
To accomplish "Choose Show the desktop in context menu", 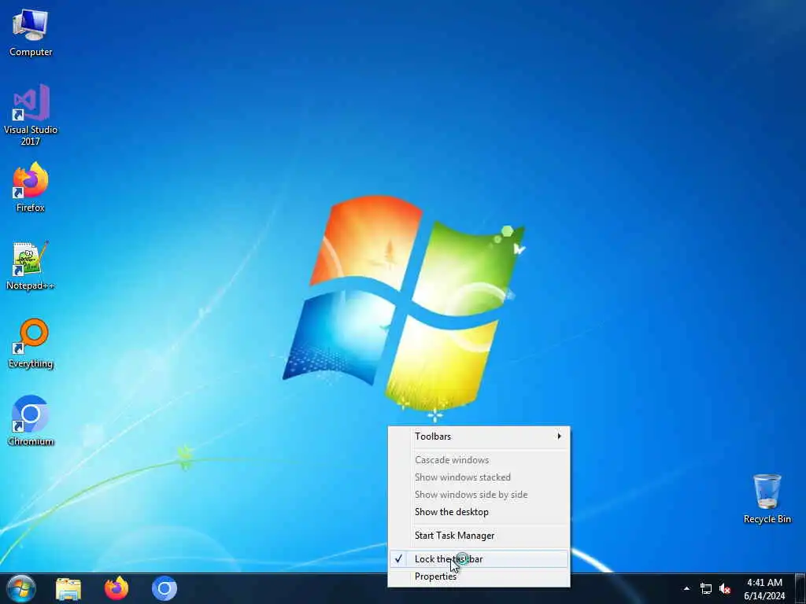I will point(479,511).
